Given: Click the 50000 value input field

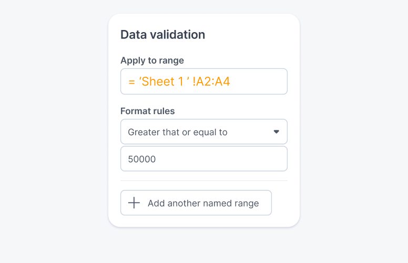Looking at the screenshot, I should (x=203, y=159).
